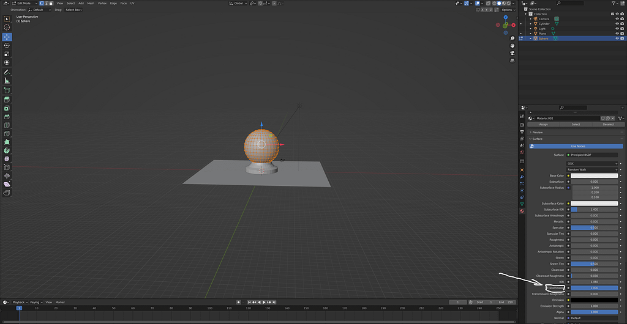Click the Material.002 name field
This screenshot has height=324, width=627.
[x=566, y=118]
